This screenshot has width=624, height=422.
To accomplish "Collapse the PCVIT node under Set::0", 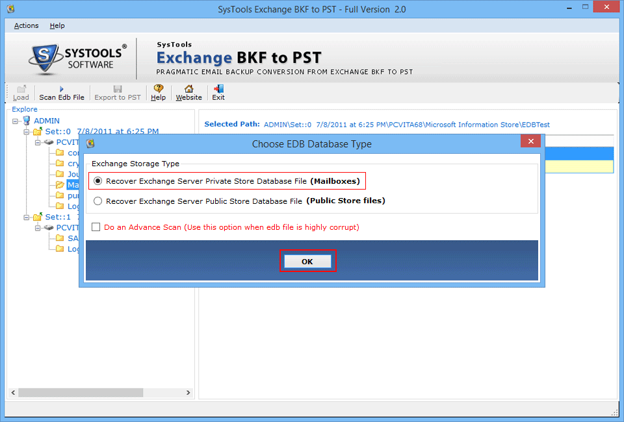I will click(38, 142).
